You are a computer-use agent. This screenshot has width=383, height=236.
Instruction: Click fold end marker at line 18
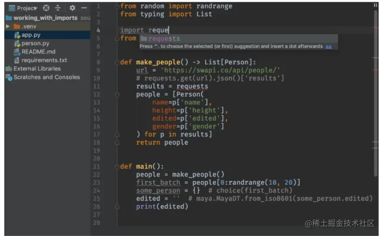pyautogui.click(x=117, y=143)
